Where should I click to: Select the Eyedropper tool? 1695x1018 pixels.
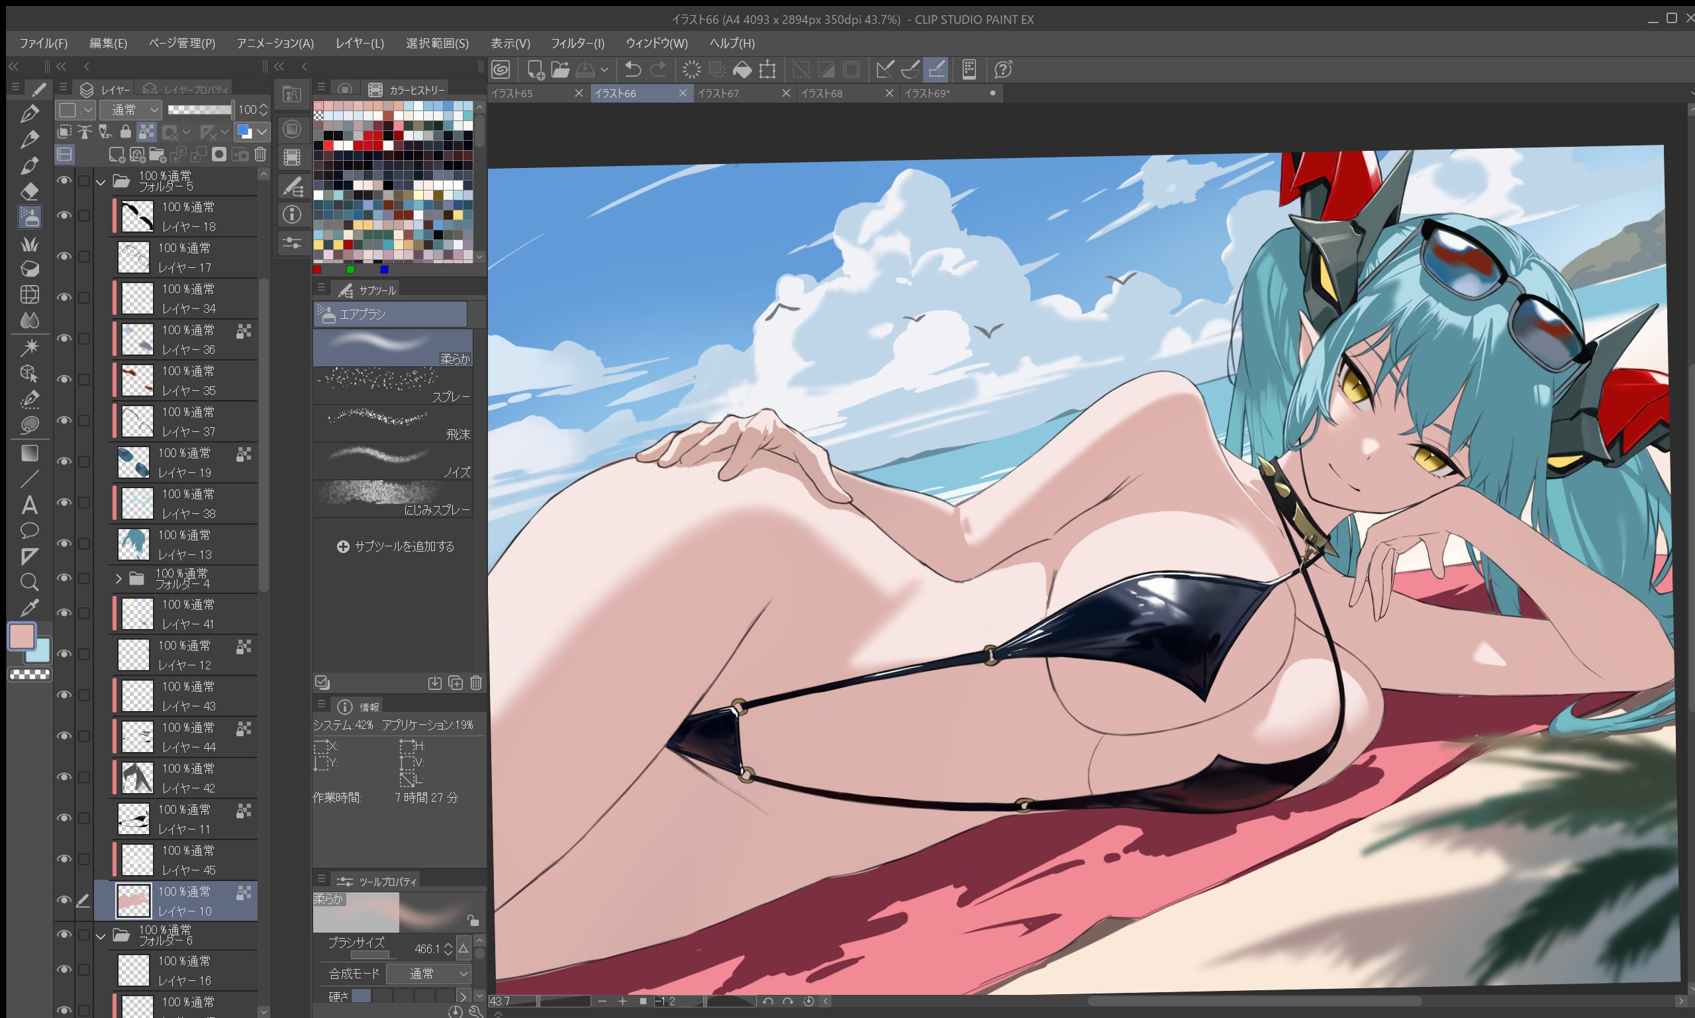pyautogui.click(x=30, y=608)
